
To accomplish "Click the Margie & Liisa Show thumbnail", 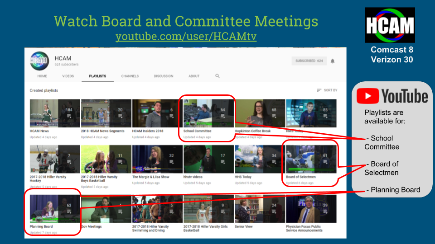I will click(157, 159).
